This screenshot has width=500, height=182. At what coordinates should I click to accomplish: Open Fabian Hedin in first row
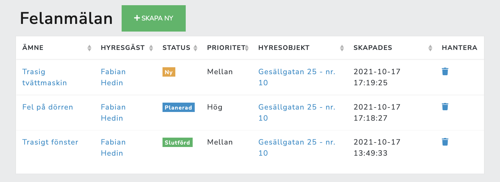pos(113,77)
